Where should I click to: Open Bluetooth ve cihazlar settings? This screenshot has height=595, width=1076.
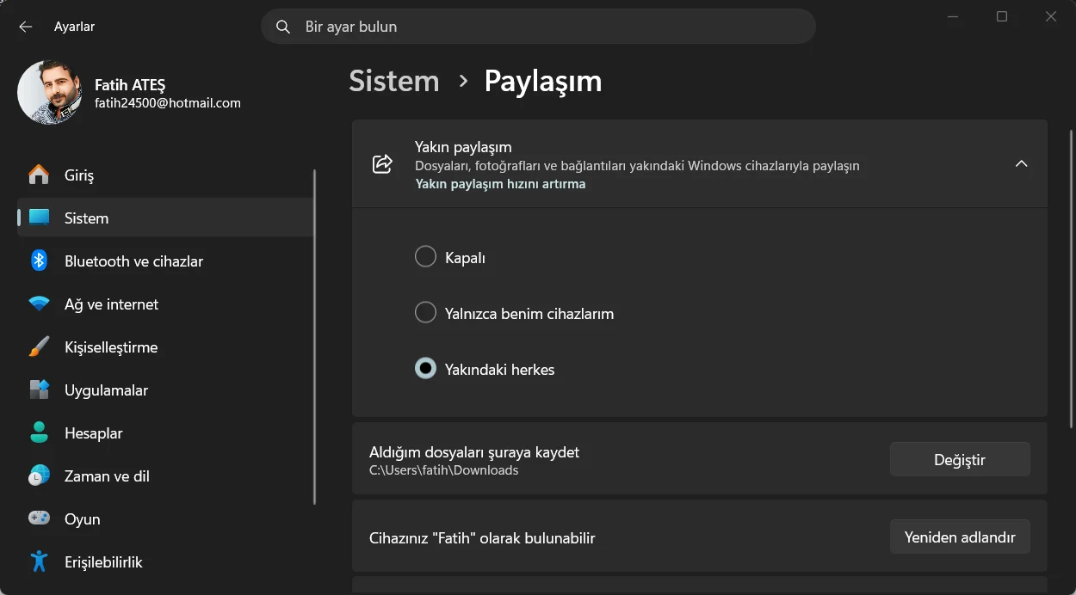point(165,261)
